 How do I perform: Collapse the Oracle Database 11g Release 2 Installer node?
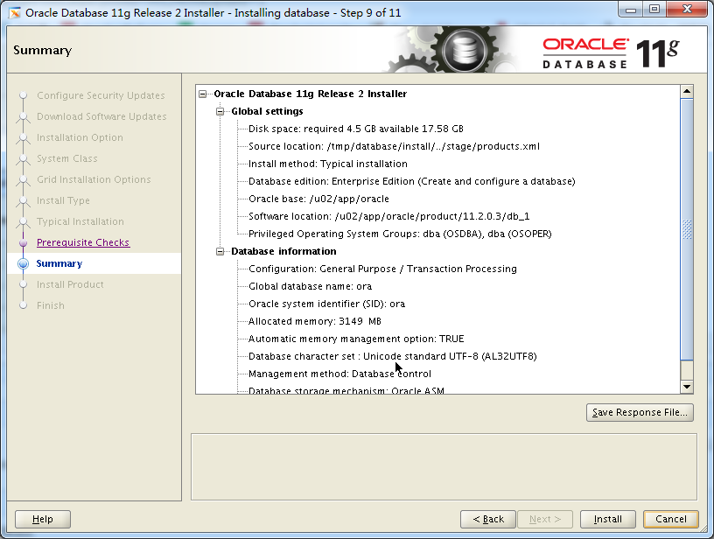click(203, 94)
